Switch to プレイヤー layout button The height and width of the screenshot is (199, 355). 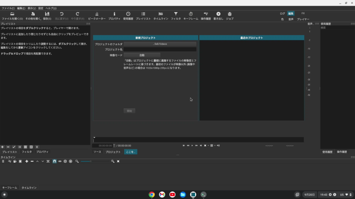(303, 19)
